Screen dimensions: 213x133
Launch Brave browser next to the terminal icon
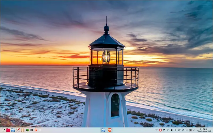click(36, 130)
